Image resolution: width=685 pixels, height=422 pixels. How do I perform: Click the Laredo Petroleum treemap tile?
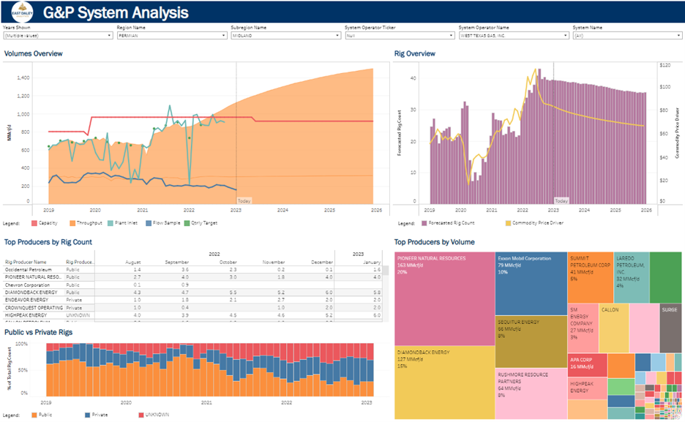[632, 277]
